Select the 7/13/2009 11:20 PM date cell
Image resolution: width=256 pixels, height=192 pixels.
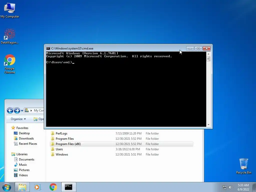[x=128, y=133]
